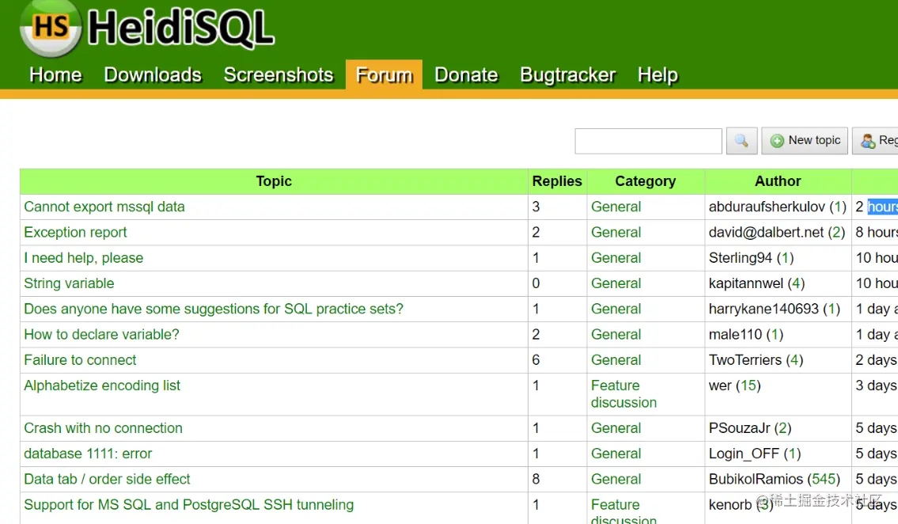This screenshot has width=898, height=524.
Task: Open the 'Exception report' thread
Action: tap(75, 232)
